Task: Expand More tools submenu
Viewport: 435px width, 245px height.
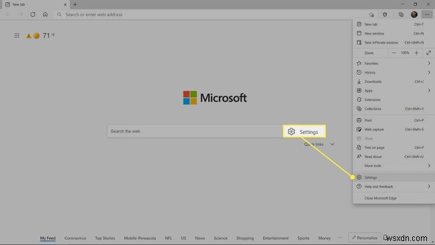Action: coord(394,165)
